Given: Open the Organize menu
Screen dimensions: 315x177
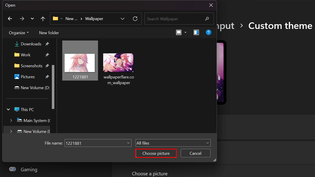Looking at the screenshot, I should 19,33.
